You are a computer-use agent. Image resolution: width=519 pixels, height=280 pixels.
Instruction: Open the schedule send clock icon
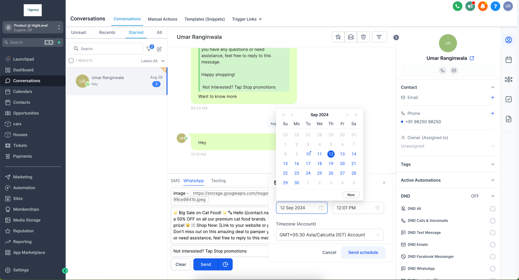point(225,264)
